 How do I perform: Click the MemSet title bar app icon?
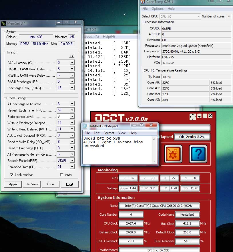pyautogui.click(x=3, y=23)
